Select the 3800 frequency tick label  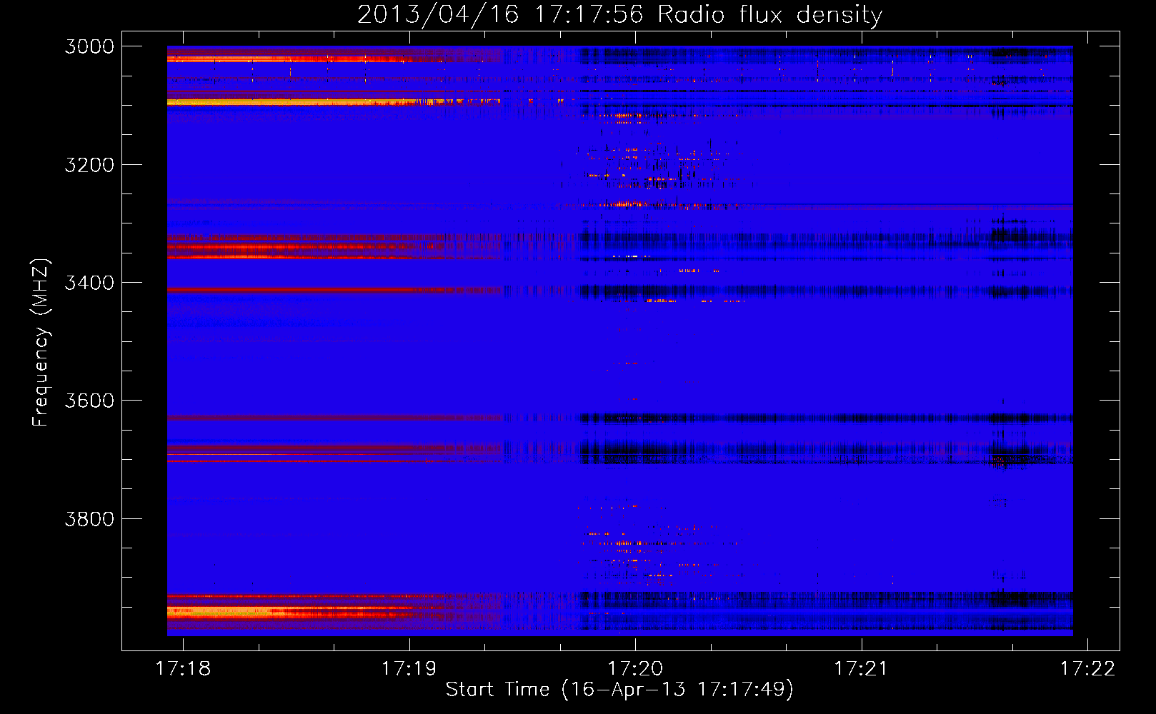pyautogui.click(x=89, y=519)
